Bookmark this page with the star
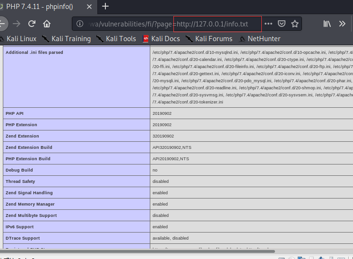The height and width of the screenshot is (259, 353). click(295, 24)
